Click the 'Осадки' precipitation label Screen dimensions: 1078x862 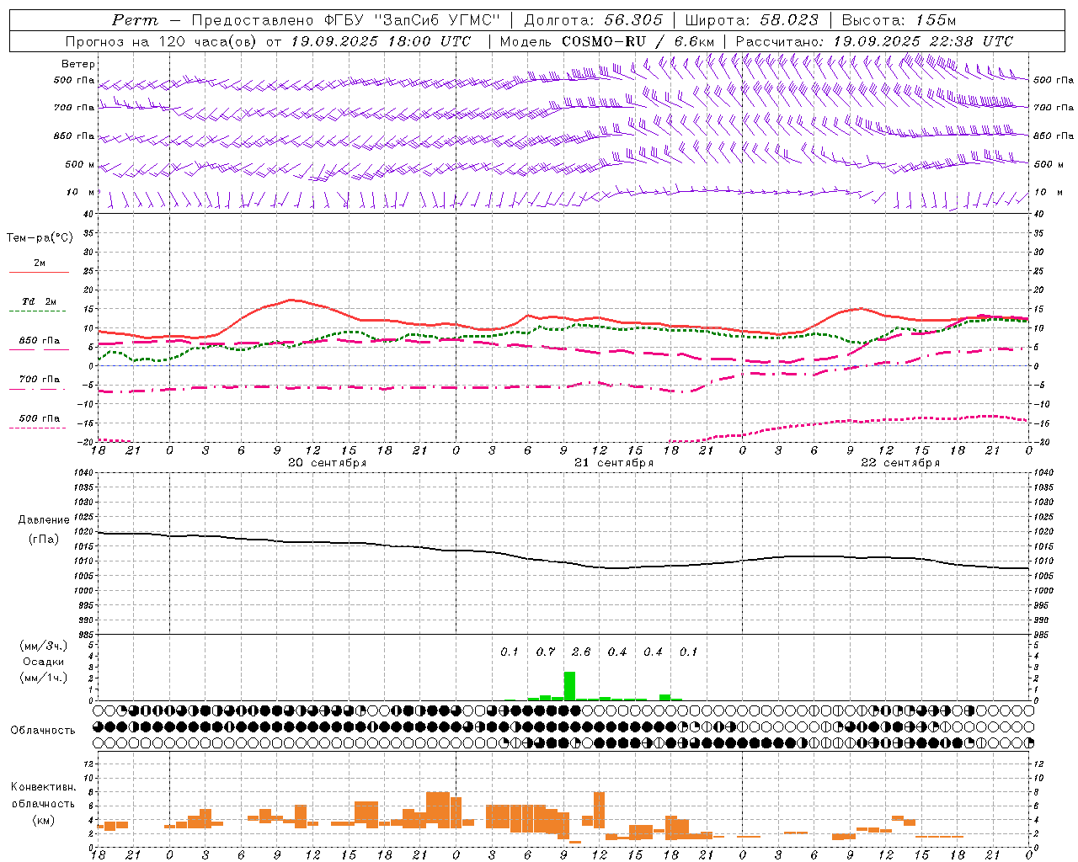coord(44,662)
